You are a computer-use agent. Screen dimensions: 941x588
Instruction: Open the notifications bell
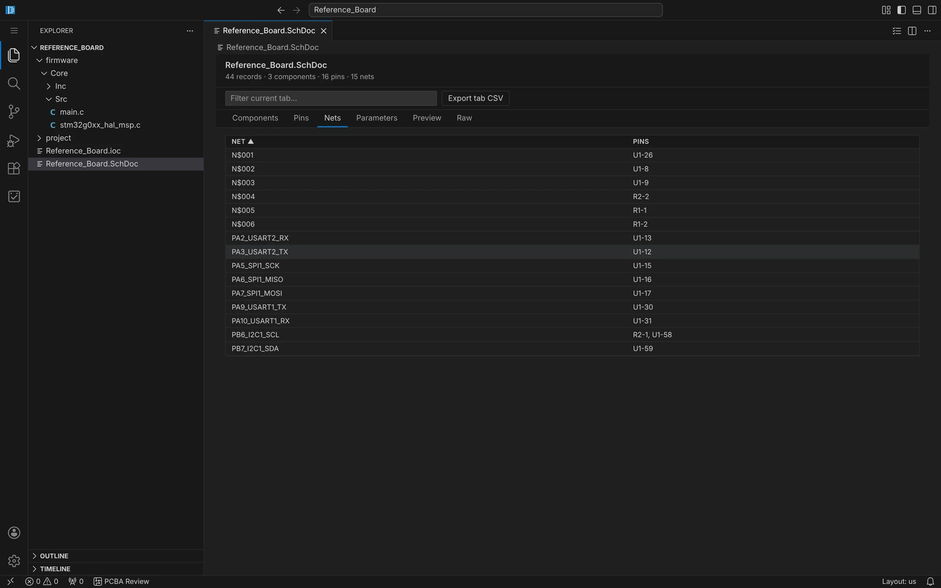coord(930,582)
